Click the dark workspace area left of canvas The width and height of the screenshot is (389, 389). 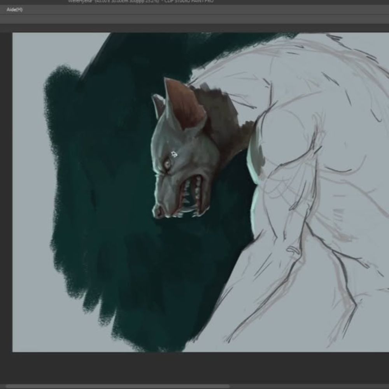coord(6,194)
